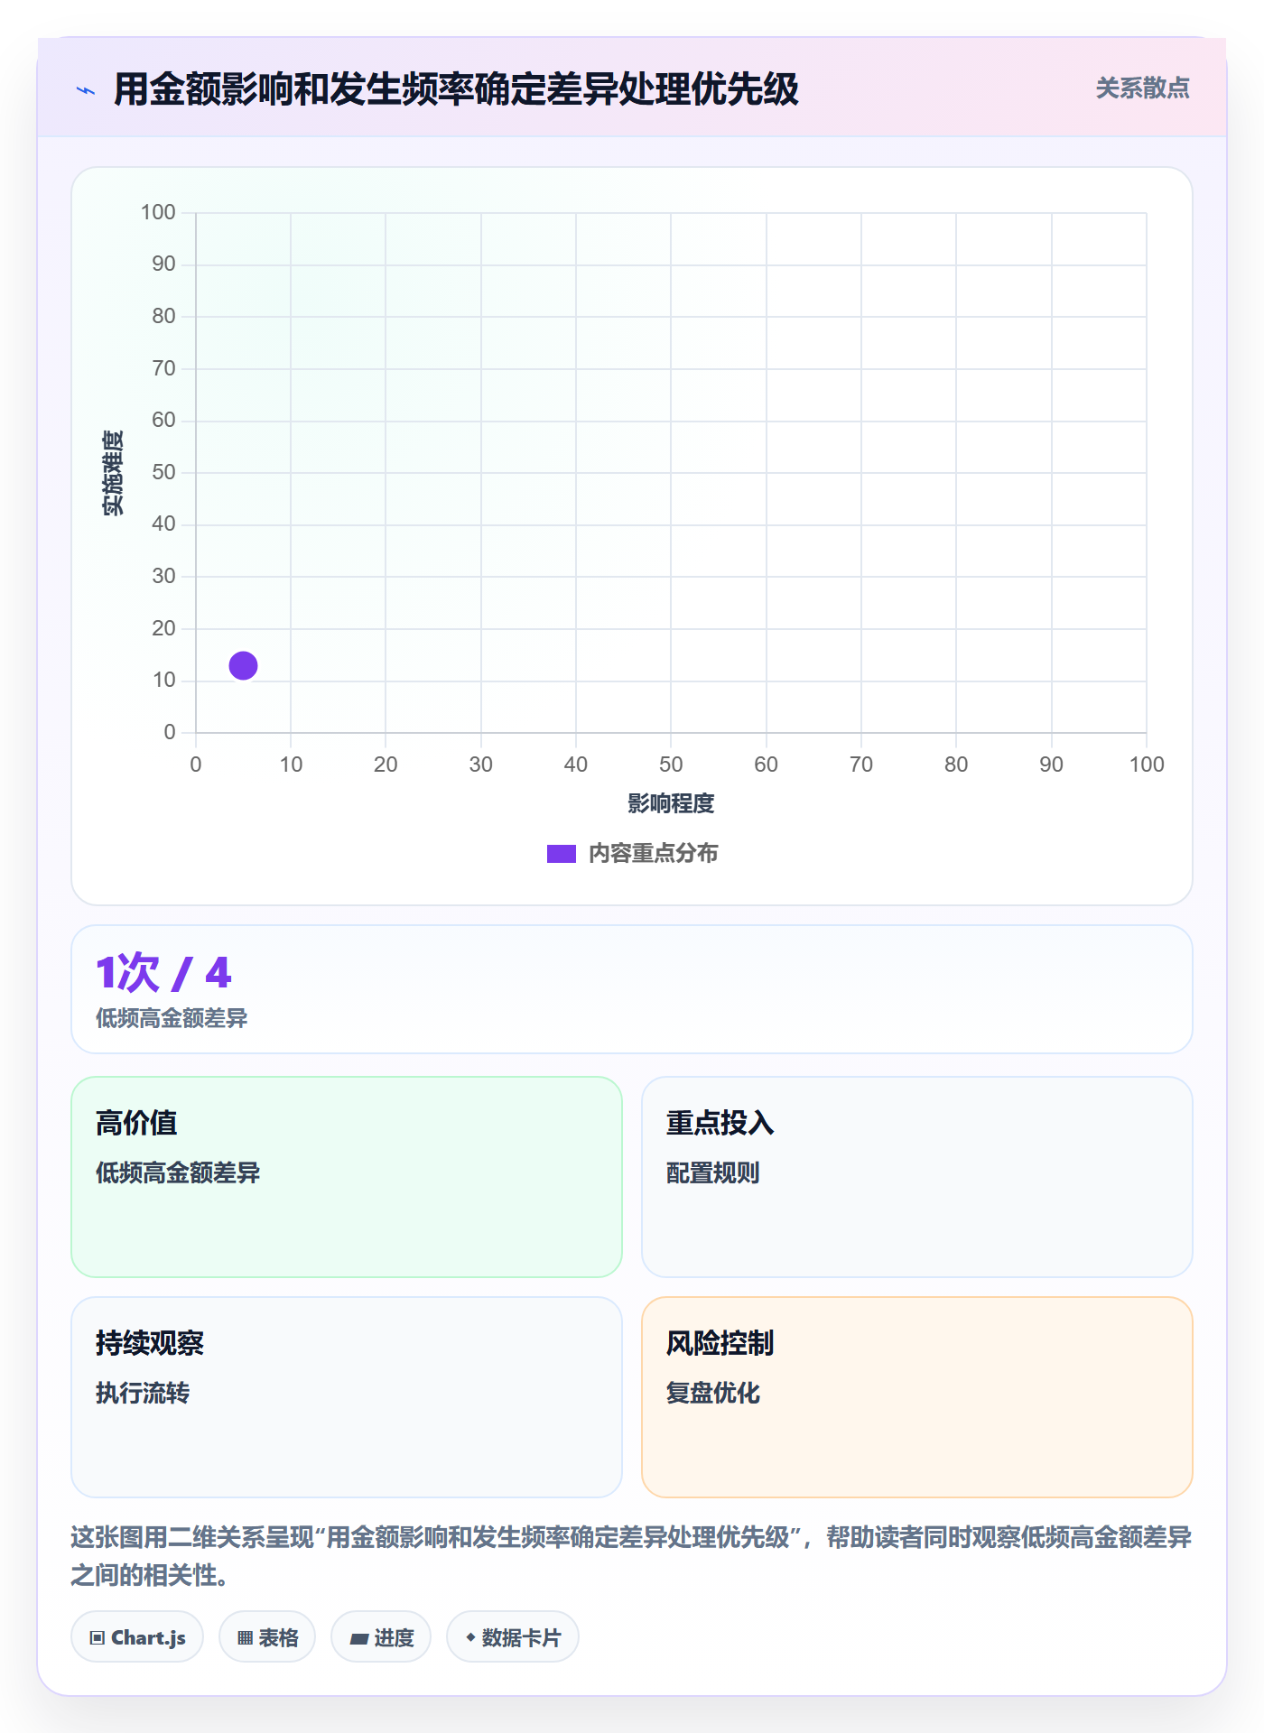The width and height of the screenshot is (1264, 1733).
Task: Click the 数据卡片 tag chip
Action: click(x=513, y=1636)
